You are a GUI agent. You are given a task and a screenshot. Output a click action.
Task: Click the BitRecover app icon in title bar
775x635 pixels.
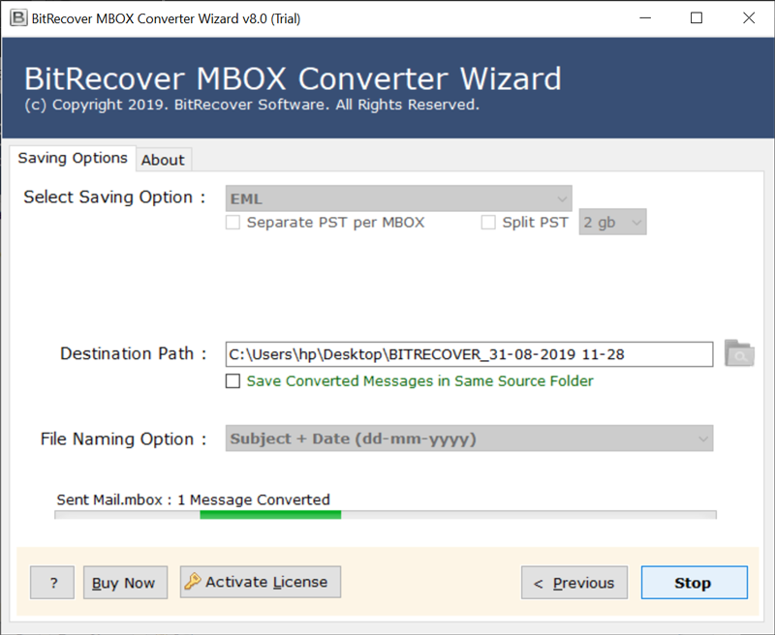tap(18, 18)
